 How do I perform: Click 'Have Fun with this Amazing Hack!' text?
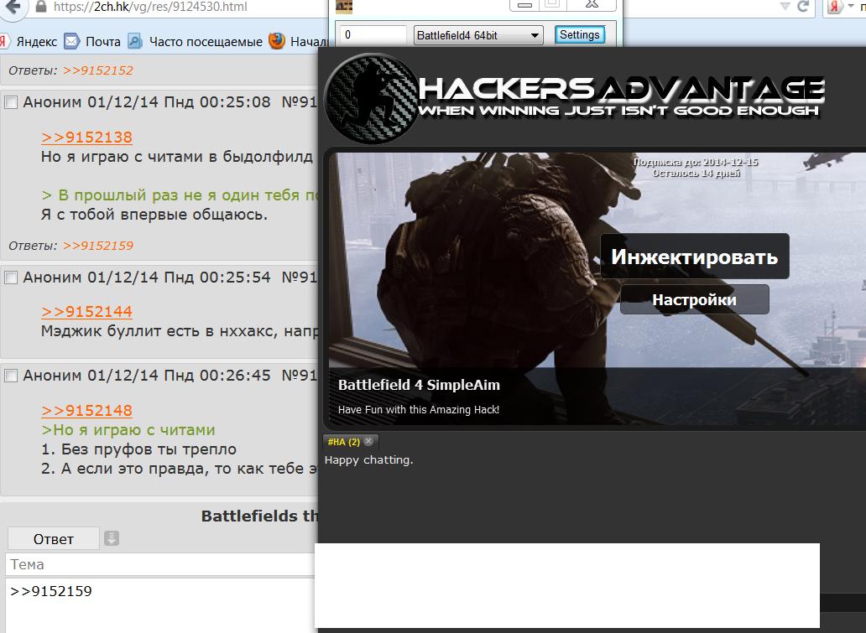point(419,409)
